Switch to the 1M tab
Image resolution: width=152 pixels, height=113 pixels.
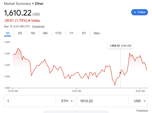coord(33,33)
